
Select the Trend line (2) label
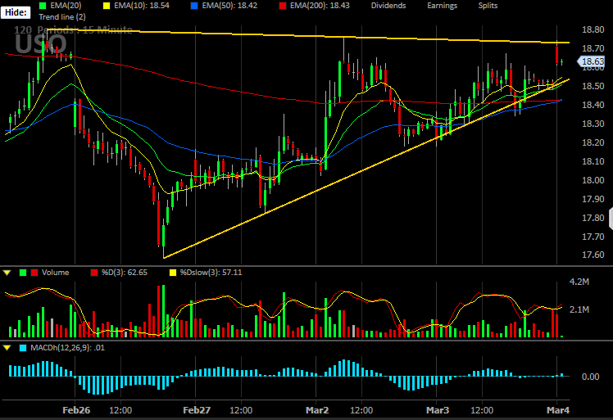[x=62, y=17]
